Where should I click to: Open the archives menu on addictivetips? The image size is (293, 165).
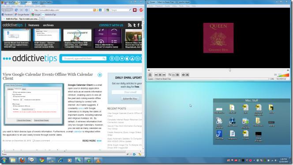48,25
